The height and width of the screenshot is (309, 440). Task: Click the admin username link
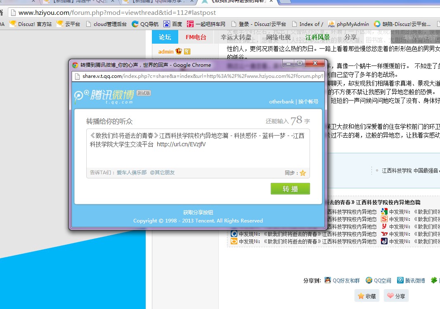(166, 51)
